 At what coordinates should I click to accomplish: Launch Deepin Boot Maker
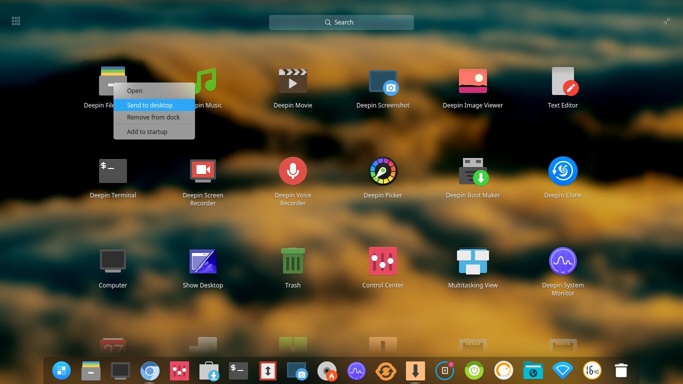pos(472,170)
